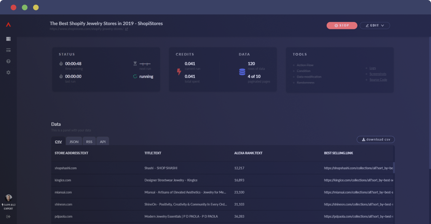Open the Logs tool link

point(372,68)
